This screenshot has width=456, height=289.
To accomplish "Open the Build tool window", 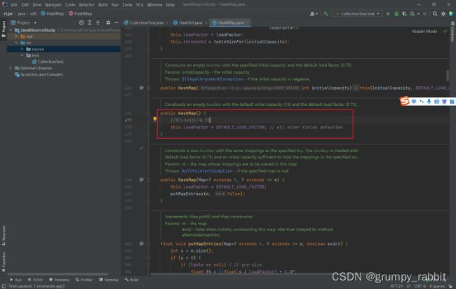I will tap(131, 280).
